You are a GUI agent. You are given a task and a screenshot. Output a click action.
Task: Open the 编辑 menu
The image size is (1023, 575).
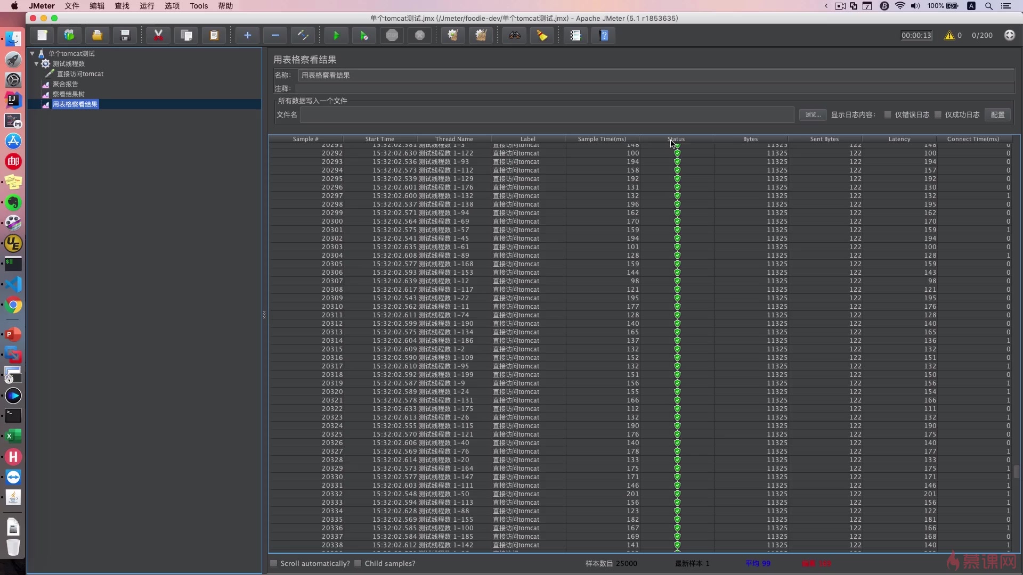pyautogui.click(x=96, y=6)
